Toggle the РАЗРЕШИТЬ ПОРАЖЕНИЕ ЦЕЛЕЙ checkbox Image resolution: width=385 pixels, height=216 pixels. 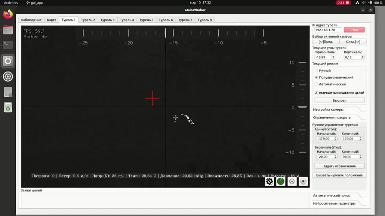tap(316, 93)
